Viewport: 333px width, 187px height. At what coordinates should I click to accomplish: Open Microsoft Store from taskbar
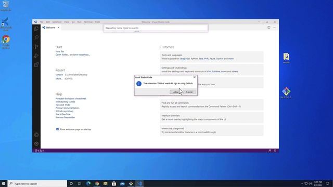tap(114, 183)
